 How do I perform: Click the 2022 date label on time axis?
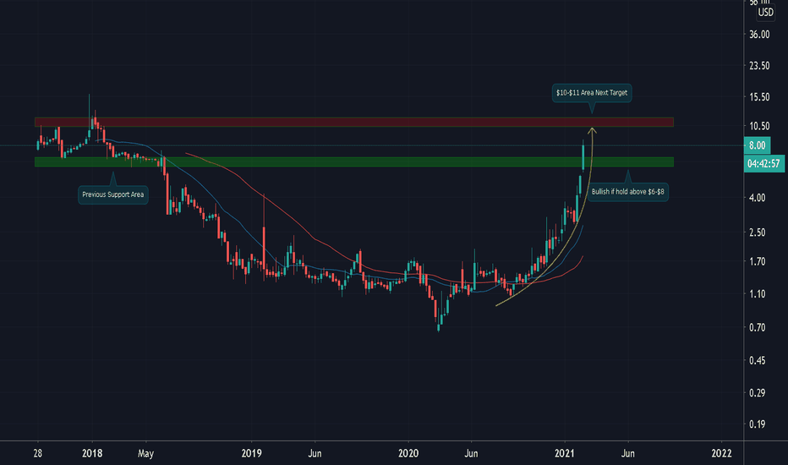click(x=722, y=453)
